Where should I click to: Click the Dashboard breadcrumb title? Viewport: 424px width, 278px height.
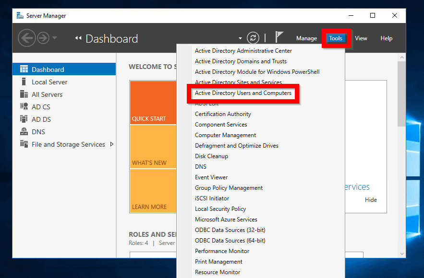pos(112,39)
